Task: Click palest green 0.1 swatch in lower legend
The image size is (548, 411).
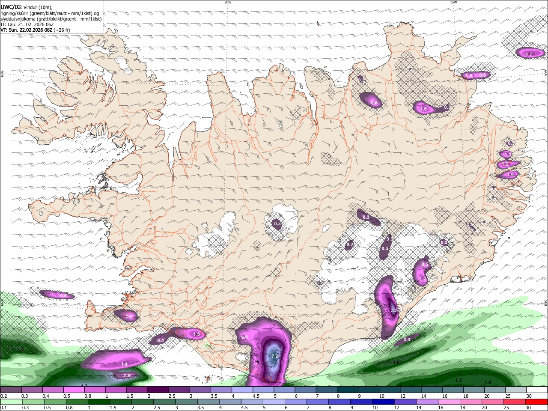Action: point(12,402)
